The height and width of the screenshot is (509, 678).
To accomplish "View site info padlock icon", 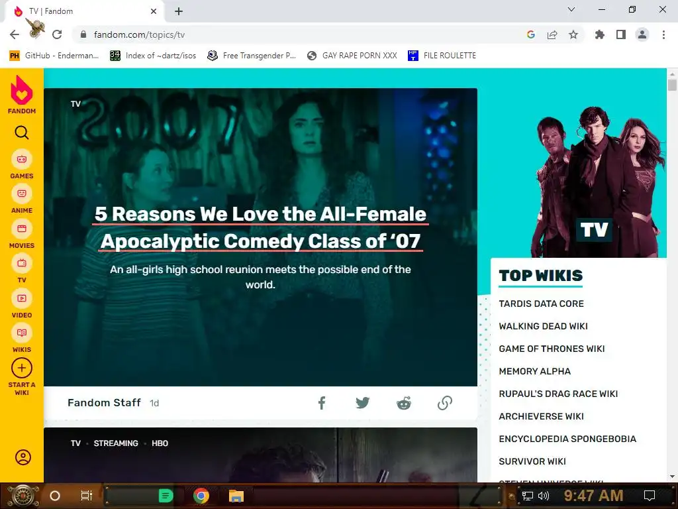I will 83,34.
